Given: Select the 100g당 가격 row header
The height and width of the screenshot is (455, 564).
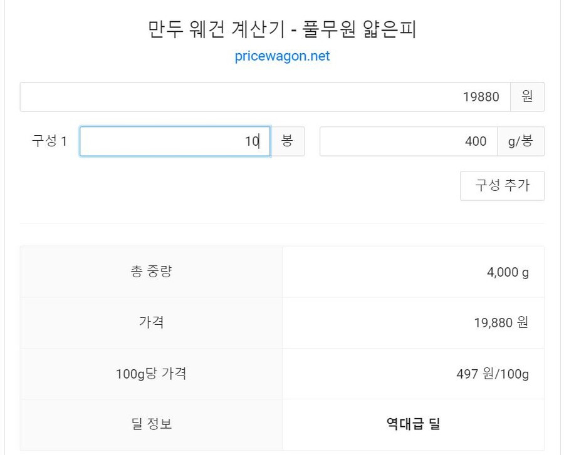Looking at the screenshot, I should point(151,374).
